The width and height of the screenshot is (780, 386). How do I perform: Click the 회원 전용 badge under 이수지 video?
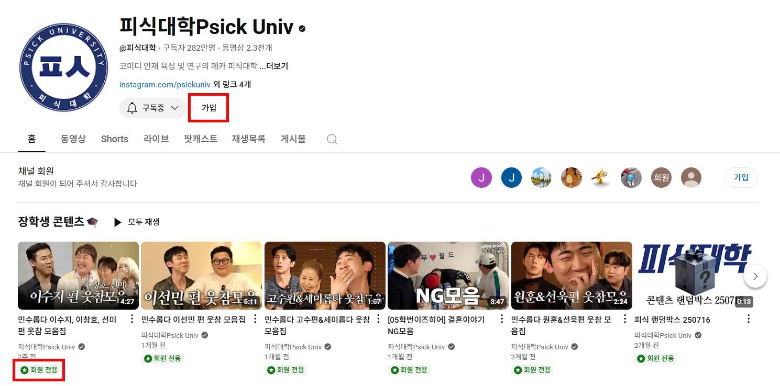click(x=39, y=370)
